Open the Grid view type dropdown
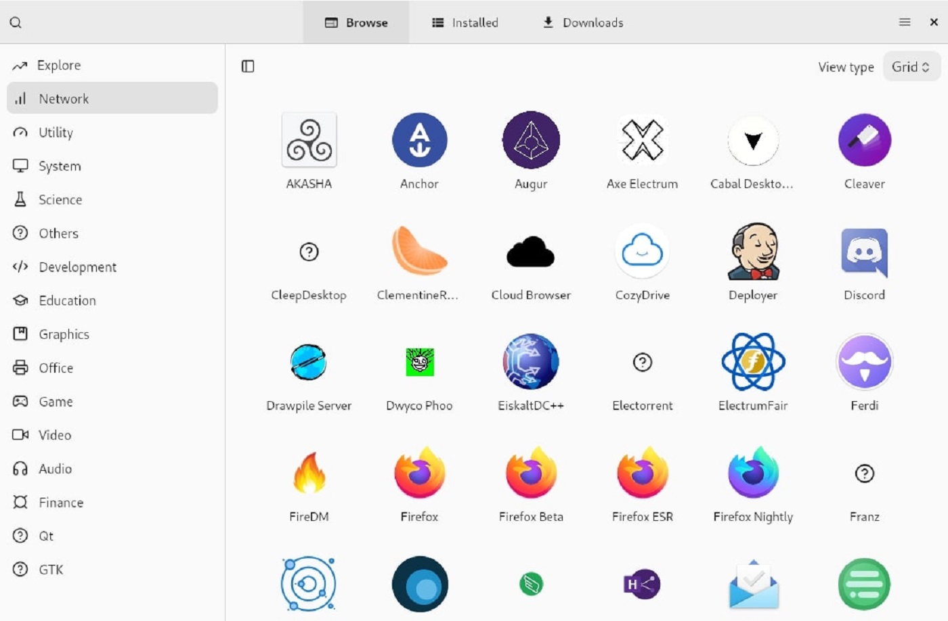The image size is (948, 621). pyautogui.click(x=911, y=66)
